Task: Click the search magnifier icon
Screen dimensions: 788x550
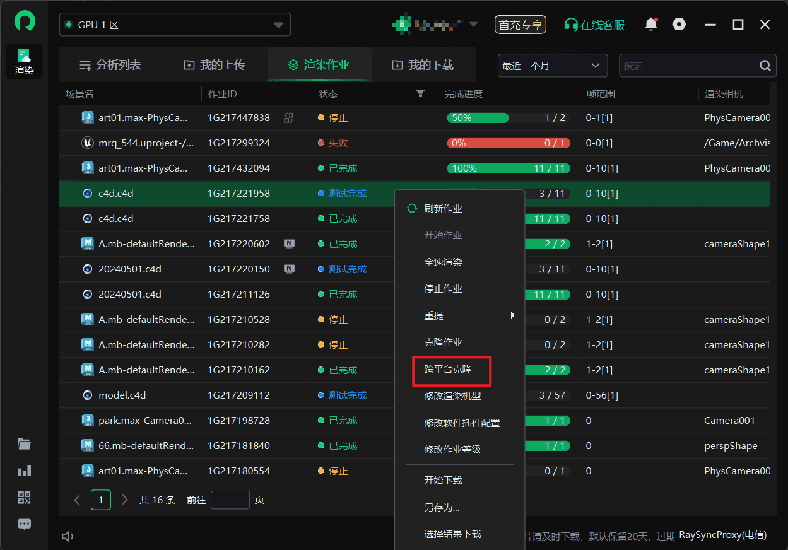Action: [x=765, y=66]
